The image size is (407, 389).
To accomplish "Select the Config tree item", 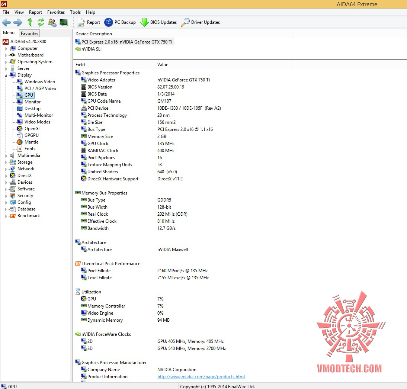I will (x=24, y=202).
